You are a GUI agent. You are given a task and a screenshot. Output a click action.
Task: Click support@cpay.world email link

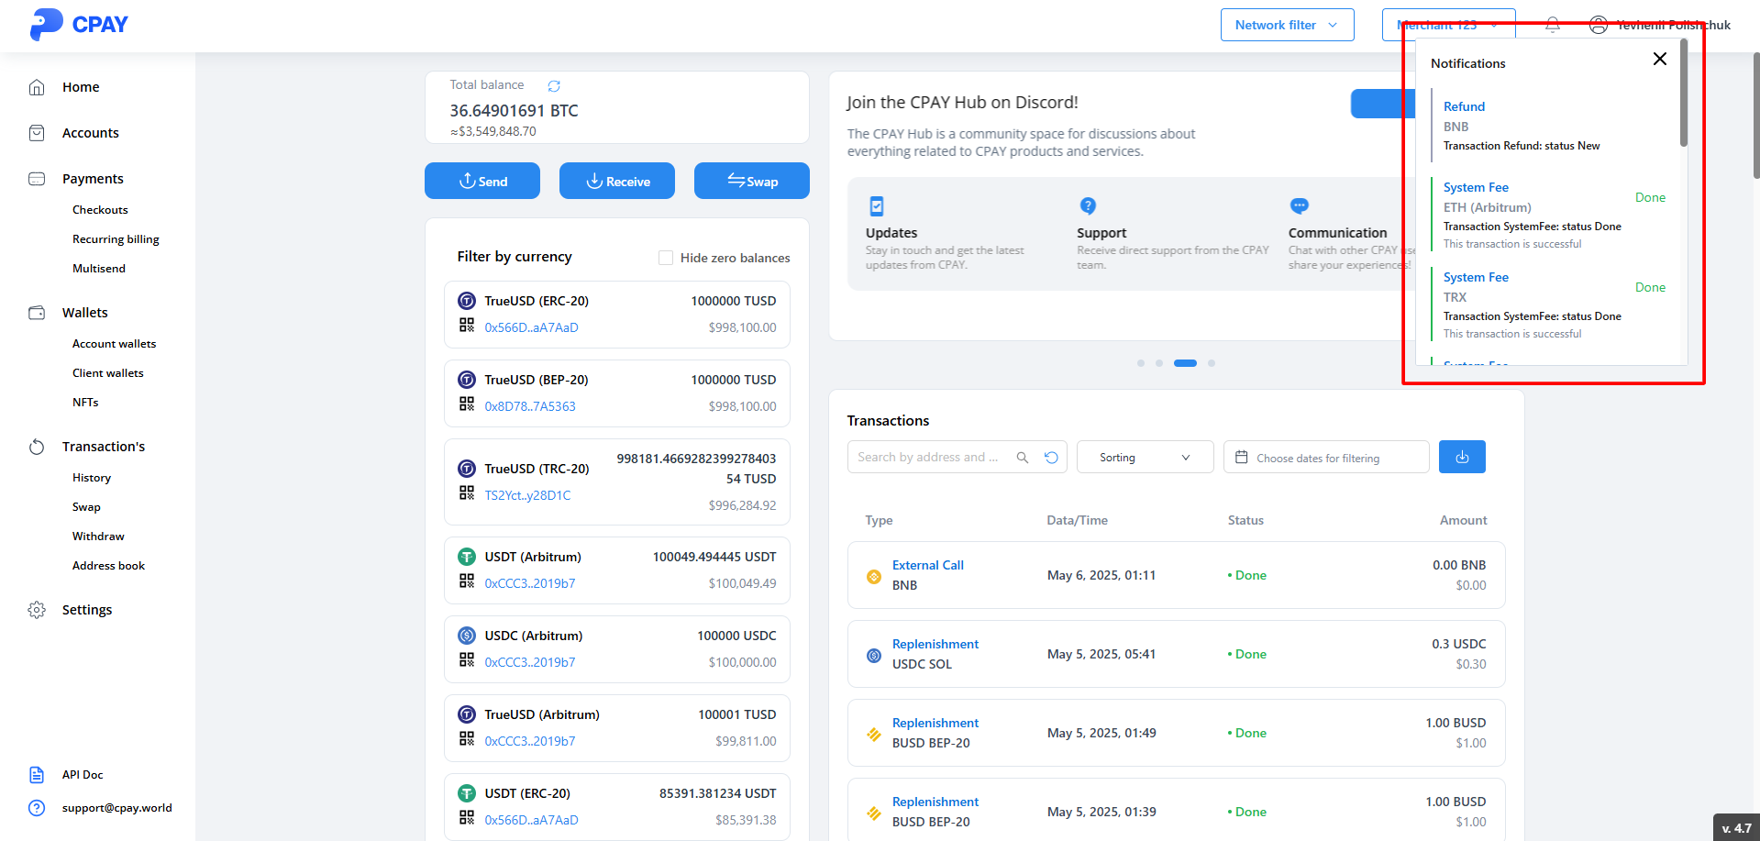click(117, 808)
